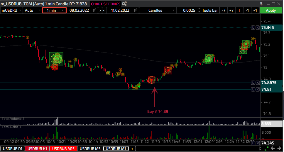Click the Total Volume_1 indicator label

(x=13, y=119)
